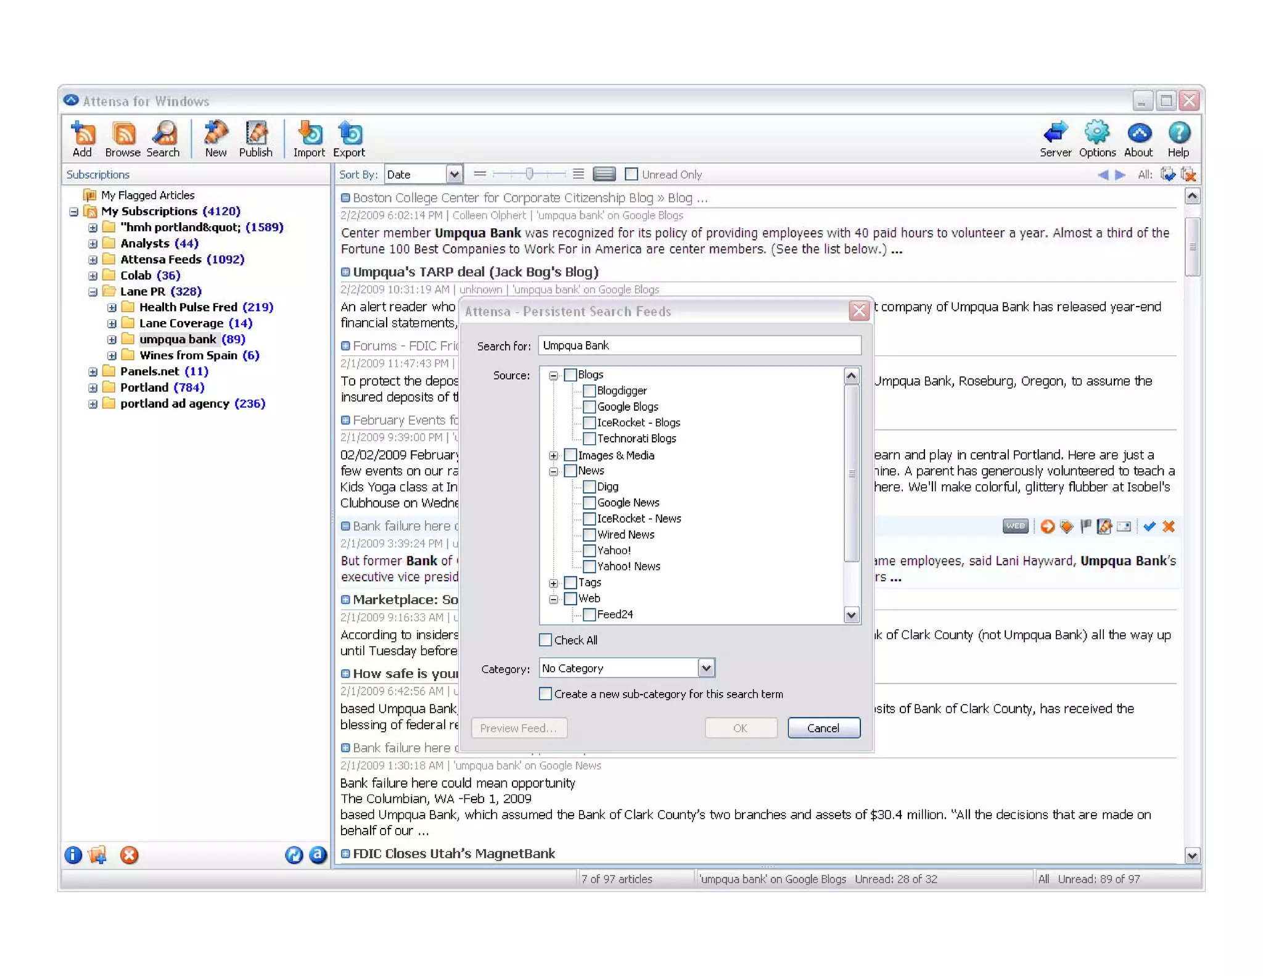
Task: Click the Import toolbar icon
Action: point(308,139)
